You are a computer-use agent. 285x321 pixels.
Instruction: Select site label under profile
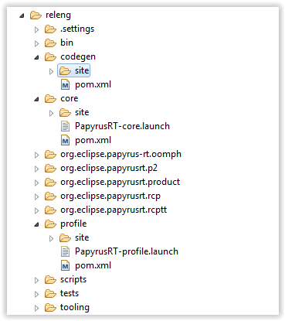pos(82,237)
